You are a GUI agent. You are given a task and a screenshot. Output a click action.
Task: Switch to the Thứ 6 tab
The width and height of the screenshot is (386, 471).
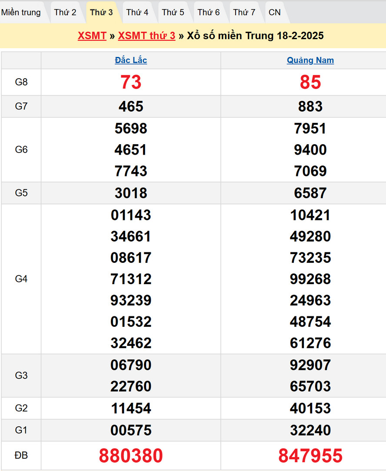pos(209,12)
